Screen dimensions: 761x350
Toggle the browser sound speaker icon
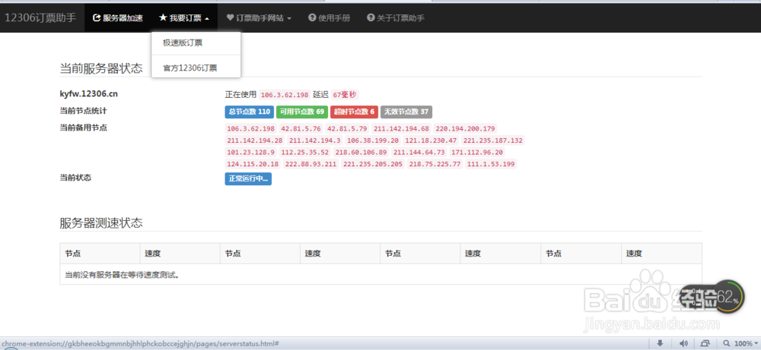pos(684,343)
